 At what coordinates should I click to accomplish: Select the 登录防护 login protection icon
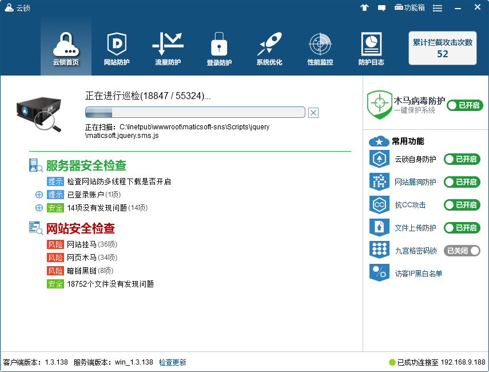218,48
